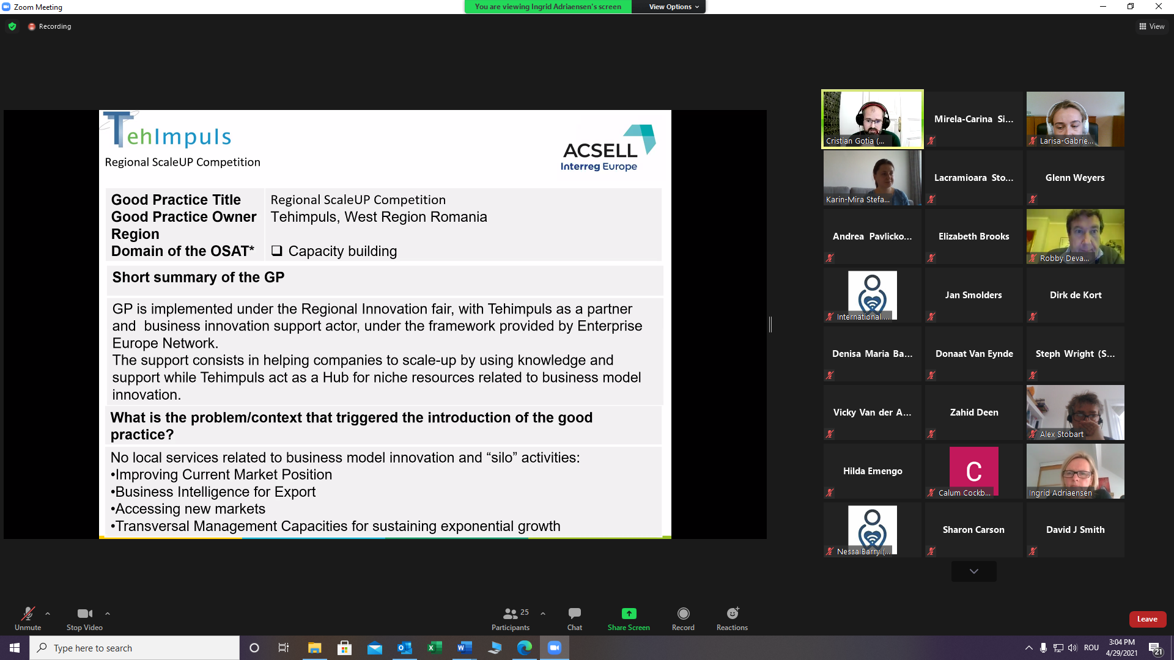Open the in-meeting Chat panel
The height and width of the screenshot is (660, 1174).
coord(574,618)
